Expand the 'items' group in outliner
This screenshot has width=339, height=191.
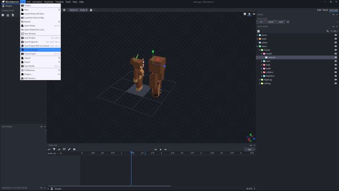tap(257, 35)
